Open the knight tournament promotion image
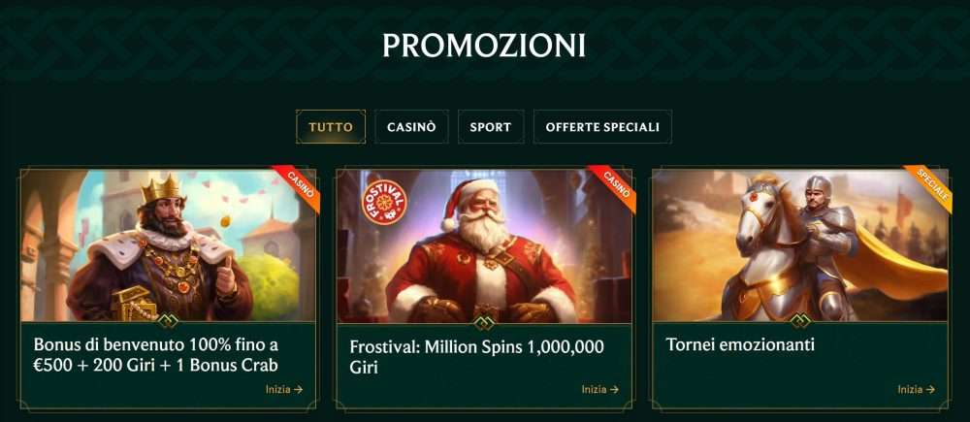The height and width of the screenshot is (422, 970). point(800,245)
